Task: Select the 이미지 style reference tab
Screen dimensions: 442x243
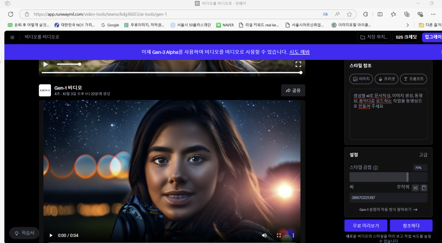Action: [x=361, y=79]
